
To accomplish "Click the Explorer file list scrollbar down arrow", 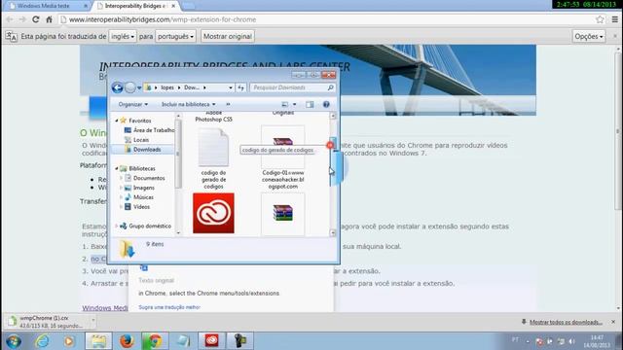I will [x=333, y=233].
